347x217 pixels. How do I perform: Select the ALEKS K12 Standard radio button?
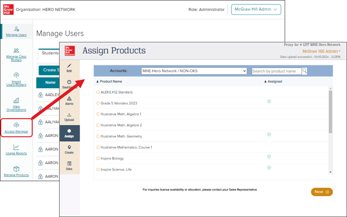(x=98, y=92)
